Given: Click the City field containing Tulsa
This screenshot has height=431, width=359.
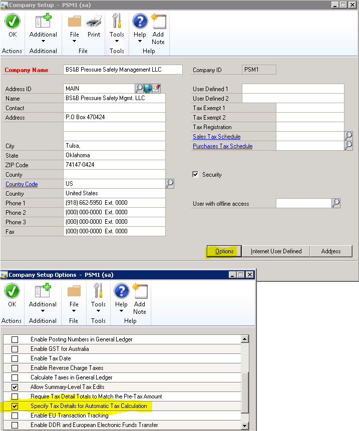Looking at the screenshot, I should point(114,146).
